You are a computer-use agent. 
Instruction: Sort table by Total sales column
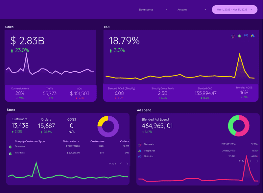71,141
